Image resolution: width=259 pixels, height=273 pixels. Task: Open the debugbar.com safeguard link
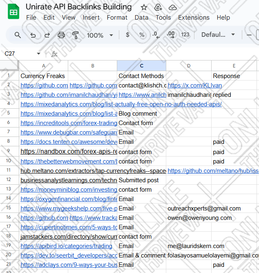click(69, 132)
